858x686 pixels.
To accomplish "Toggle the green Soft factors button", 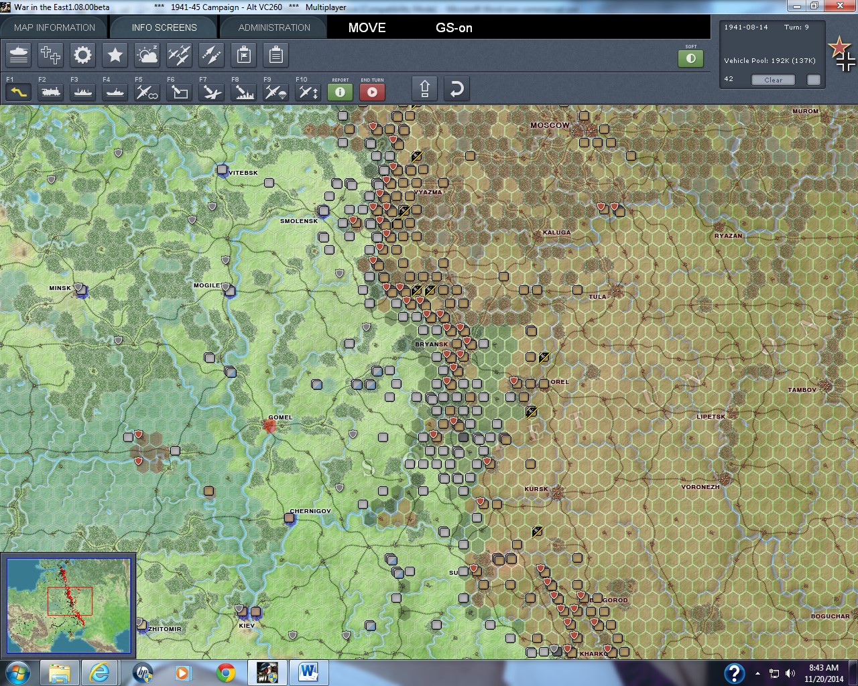I will coord(691,58).
